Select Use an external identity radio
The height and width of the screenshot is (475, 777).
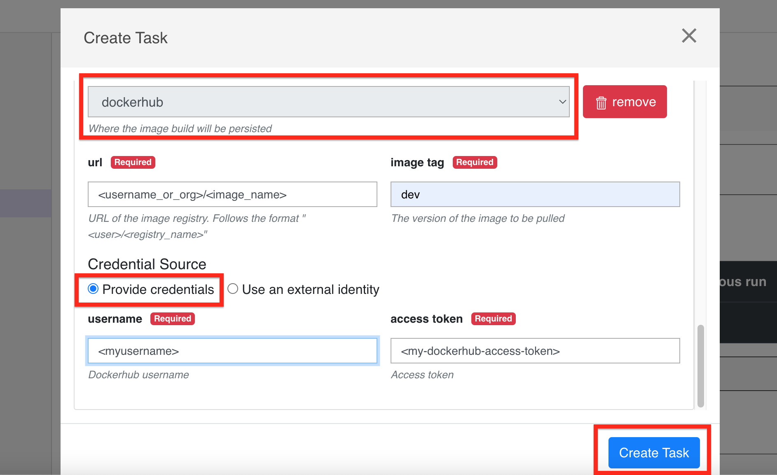233,289
